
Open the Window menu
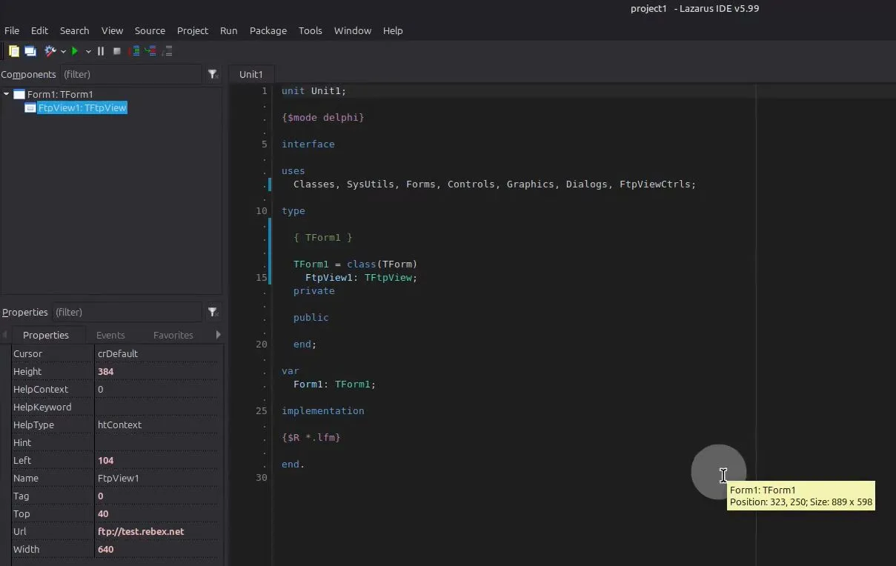click(353, 30)
